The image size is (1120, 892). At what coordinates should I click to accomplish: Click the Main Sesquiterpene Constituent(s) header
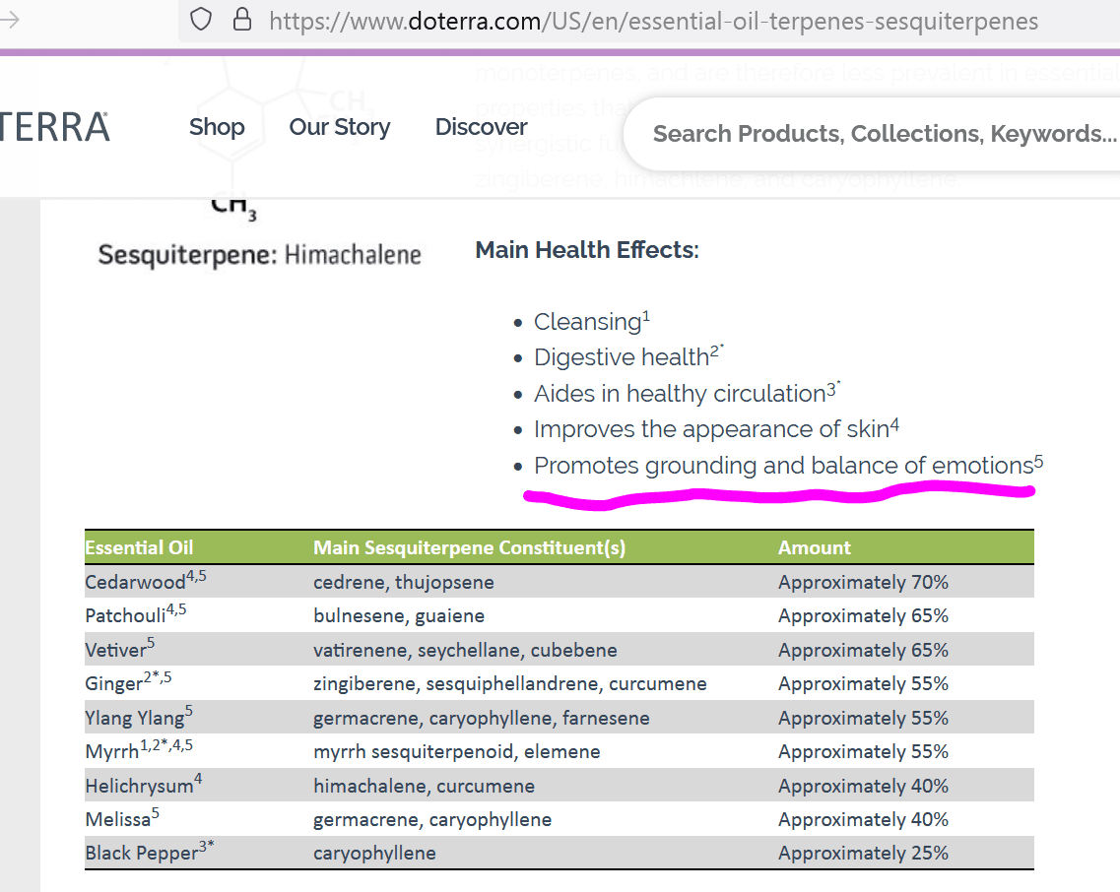click(x=469, y=547)
